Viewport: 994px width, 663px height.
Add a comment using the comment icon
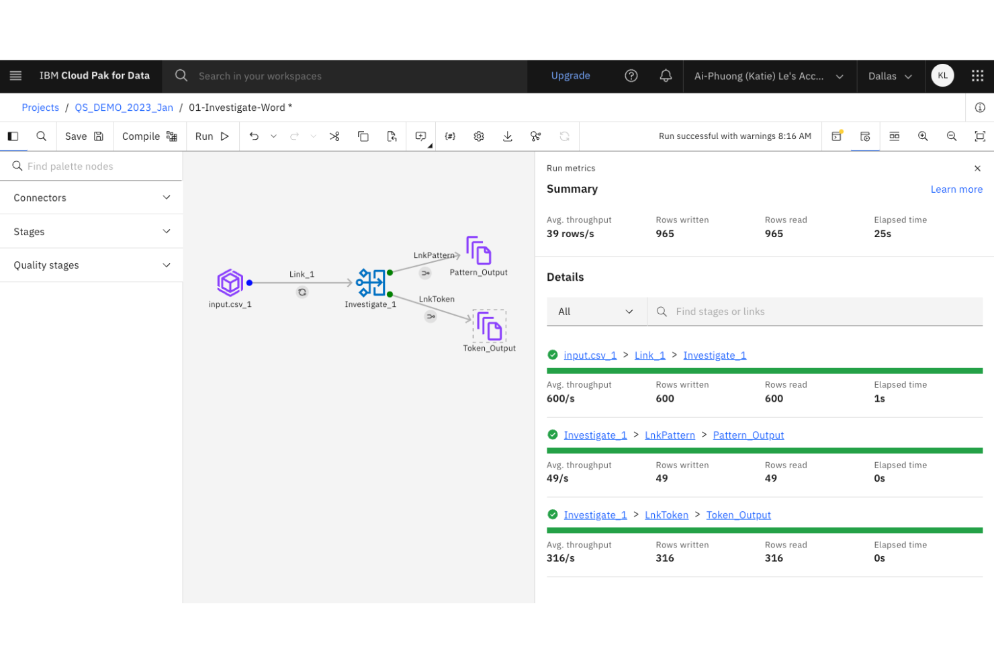click(x=420, y=136)
